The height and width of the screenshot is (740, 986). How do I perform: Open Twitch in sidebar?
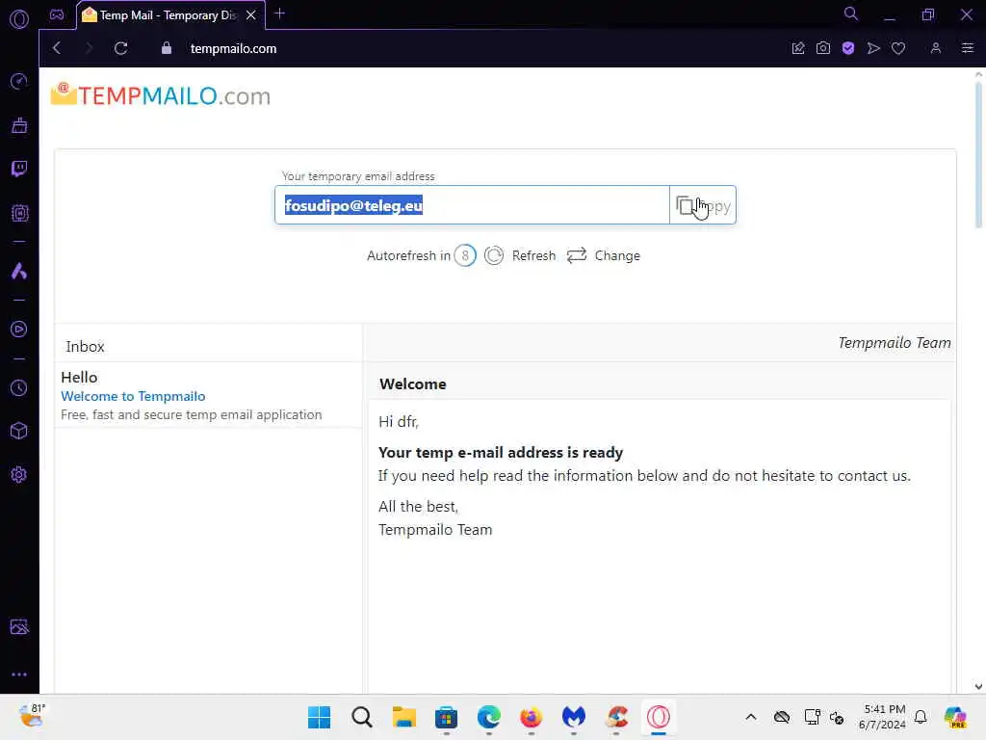[19, 169]
